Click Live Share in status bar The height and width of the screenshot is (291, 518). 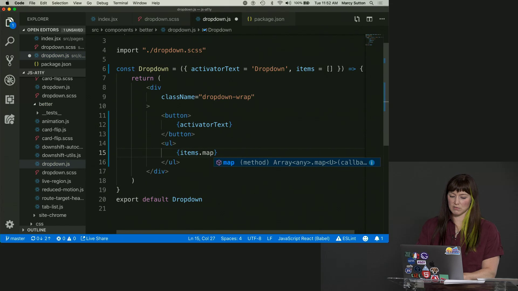[x=94, y=238]
